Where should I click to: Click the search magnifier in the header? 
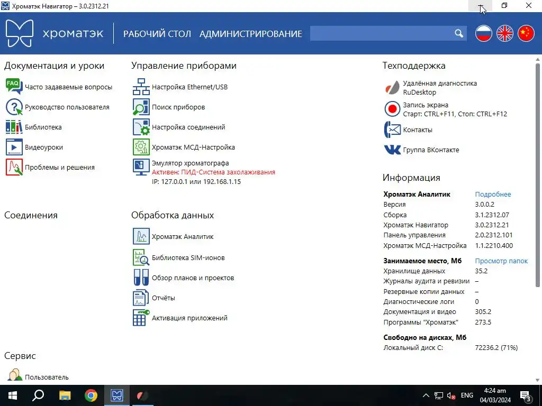[x=459, y=33]
